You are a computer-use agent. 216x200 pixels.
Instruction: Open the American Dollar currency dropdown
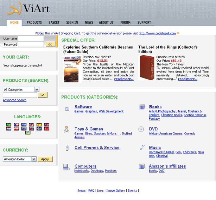click(20, 159)
